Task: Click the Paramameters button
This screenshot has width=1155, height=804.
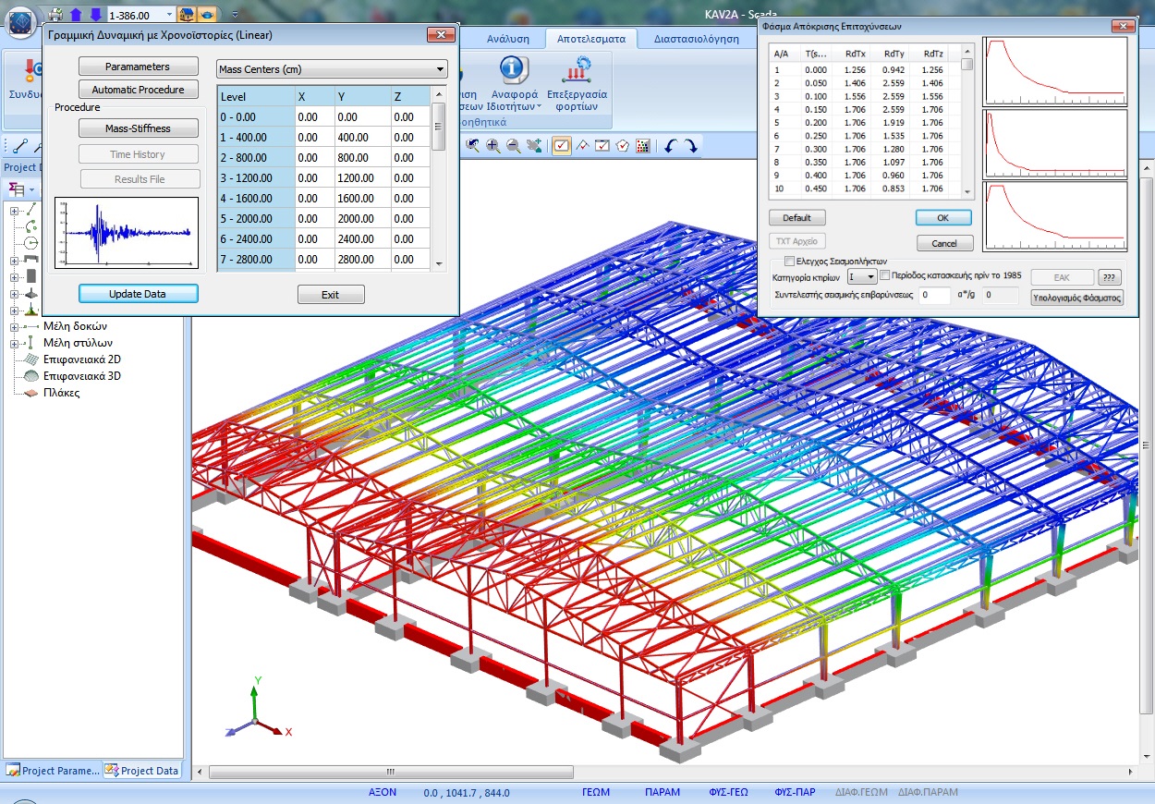Action: (138, 67)
